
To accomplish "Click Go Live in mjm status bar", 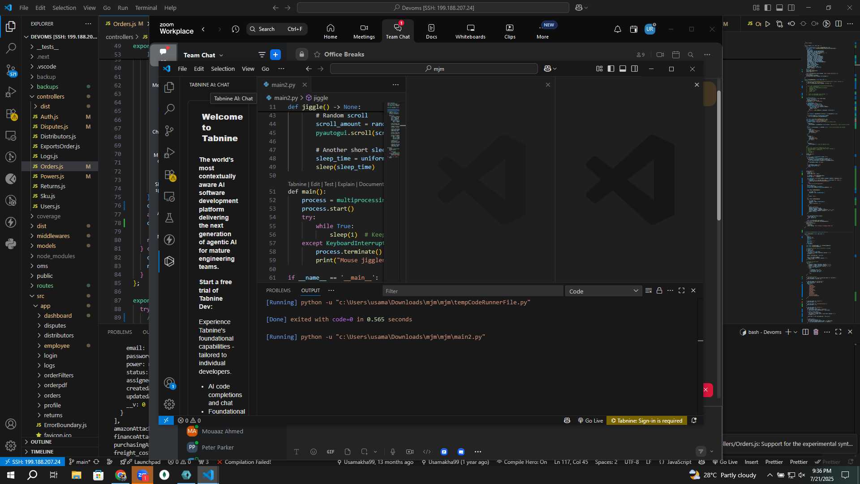I will [590, 420].
